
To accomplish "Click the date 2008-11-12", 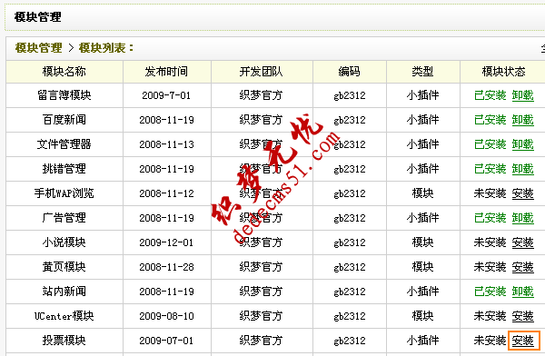I will 166,193.
